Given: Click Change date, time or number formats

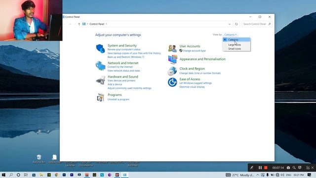Looking at the screenshot, I should [x=200, y=73].
